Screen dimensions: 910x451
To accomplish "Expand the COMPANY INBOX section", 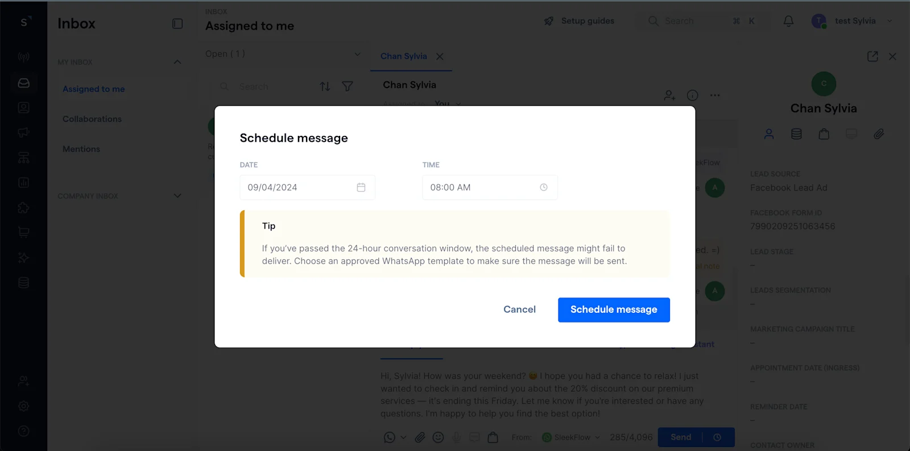I will (177, 196).
